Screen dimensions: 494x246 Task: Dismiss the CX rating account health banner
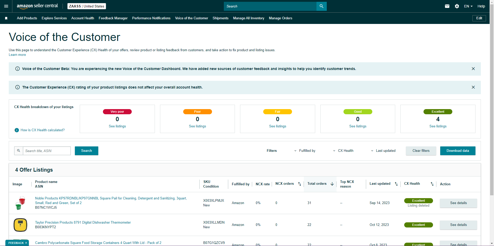coord(473,87)
